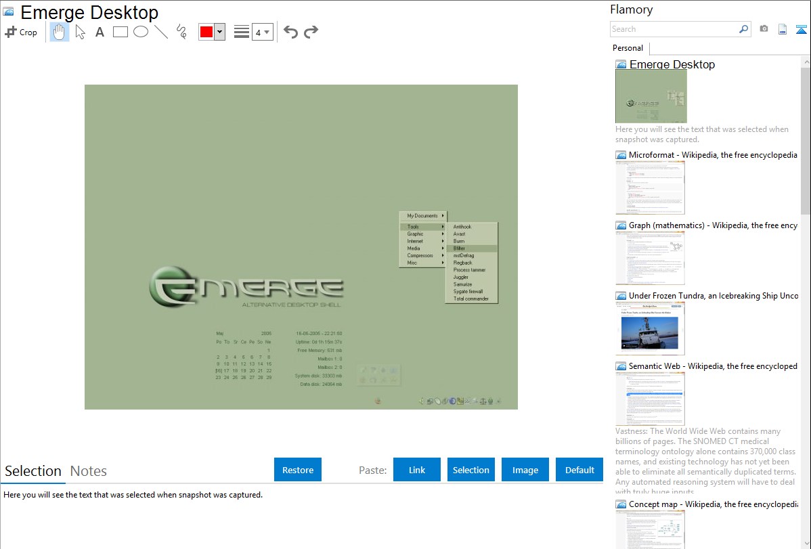The width and height of the screenshot is (811, 549).
Task: Select the freehand scribble tool
Action: [181, 32]
